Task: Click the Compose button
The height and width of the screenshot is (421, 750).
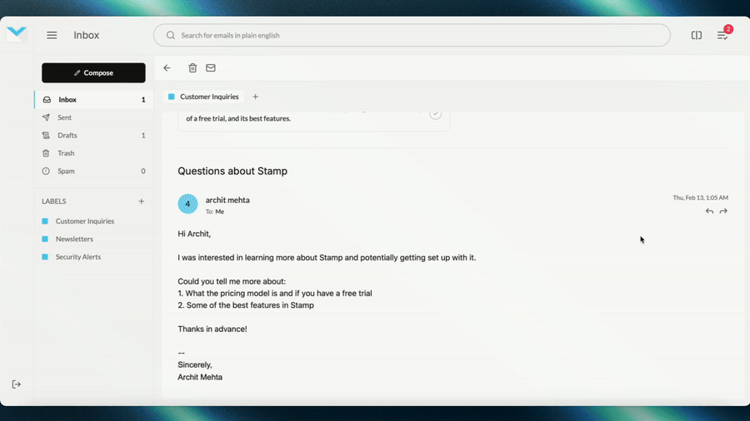Action: (93, 73)
